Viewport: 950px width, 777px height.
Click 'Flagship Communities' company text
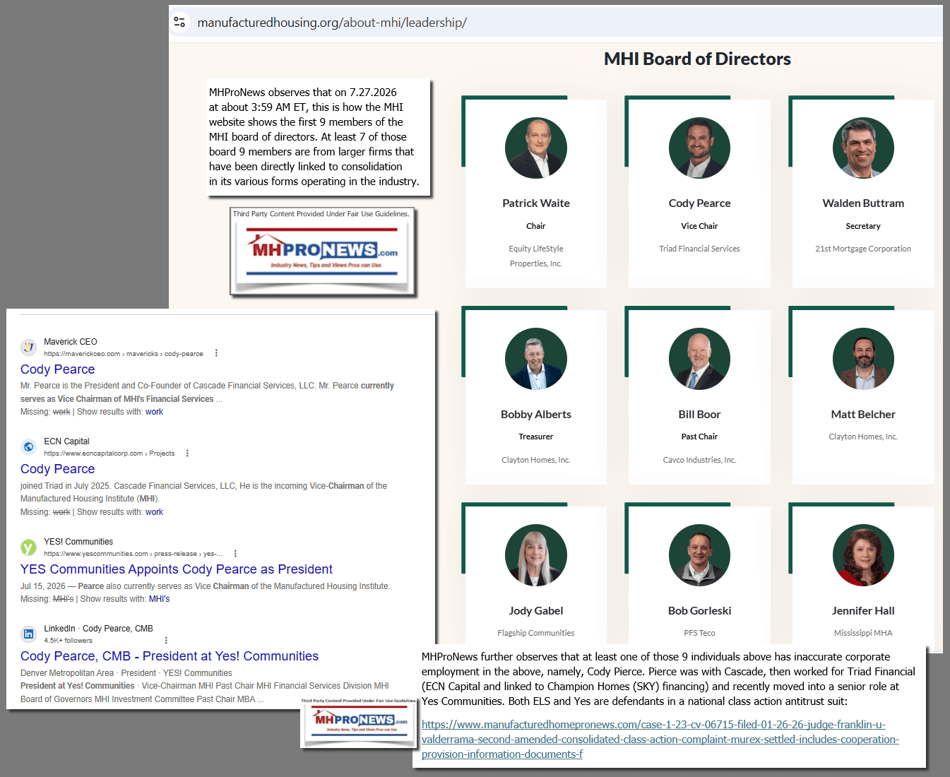point(536,633)
